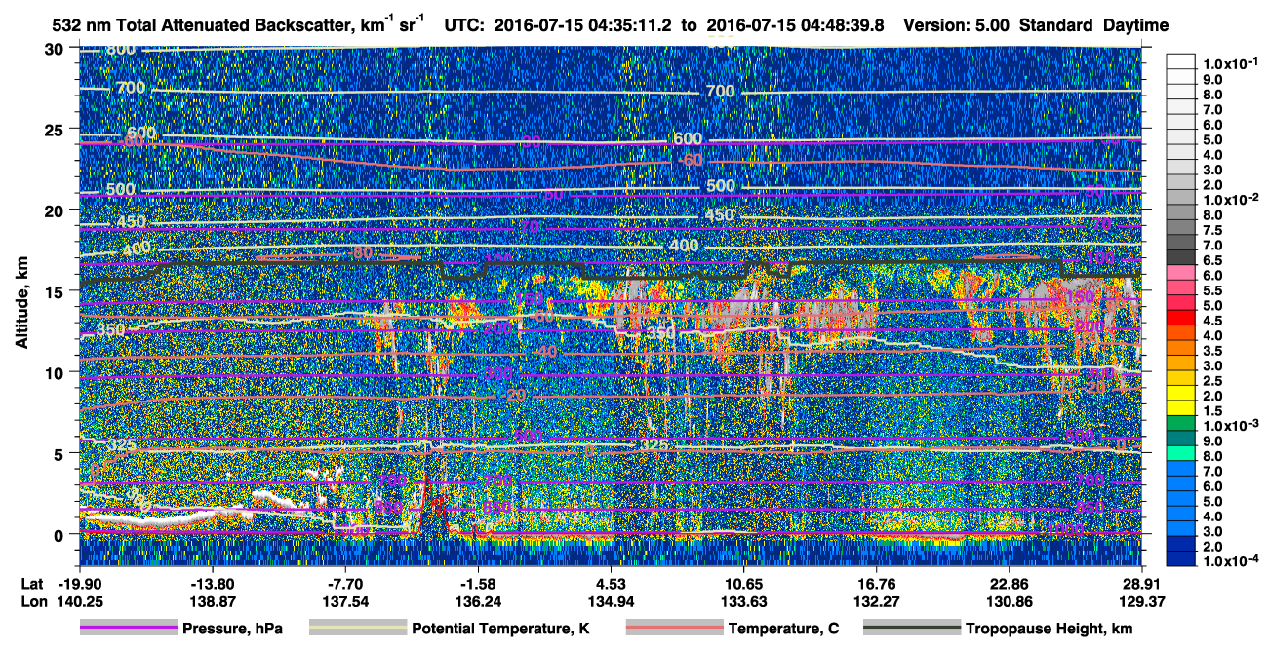Click the colorbar label 1.0x10⁻⁴
This screenshot has height=650, width=1268.
click(x=1230, y=561)
